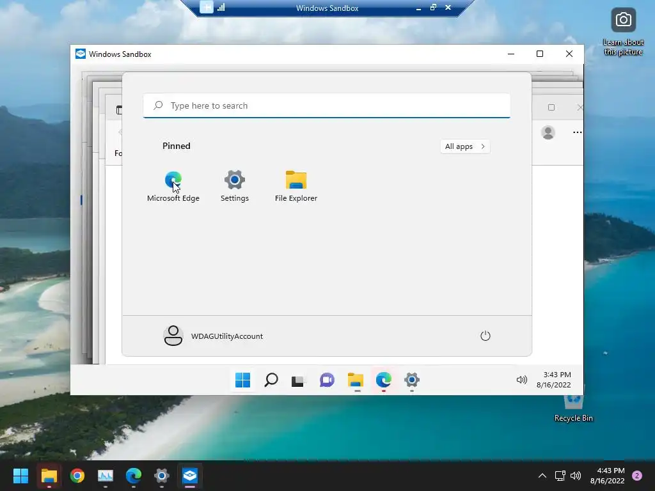The height and width of the screenshot is (491, 655).
Task: Click the sandbox volume icon
Action: [522, 380]
